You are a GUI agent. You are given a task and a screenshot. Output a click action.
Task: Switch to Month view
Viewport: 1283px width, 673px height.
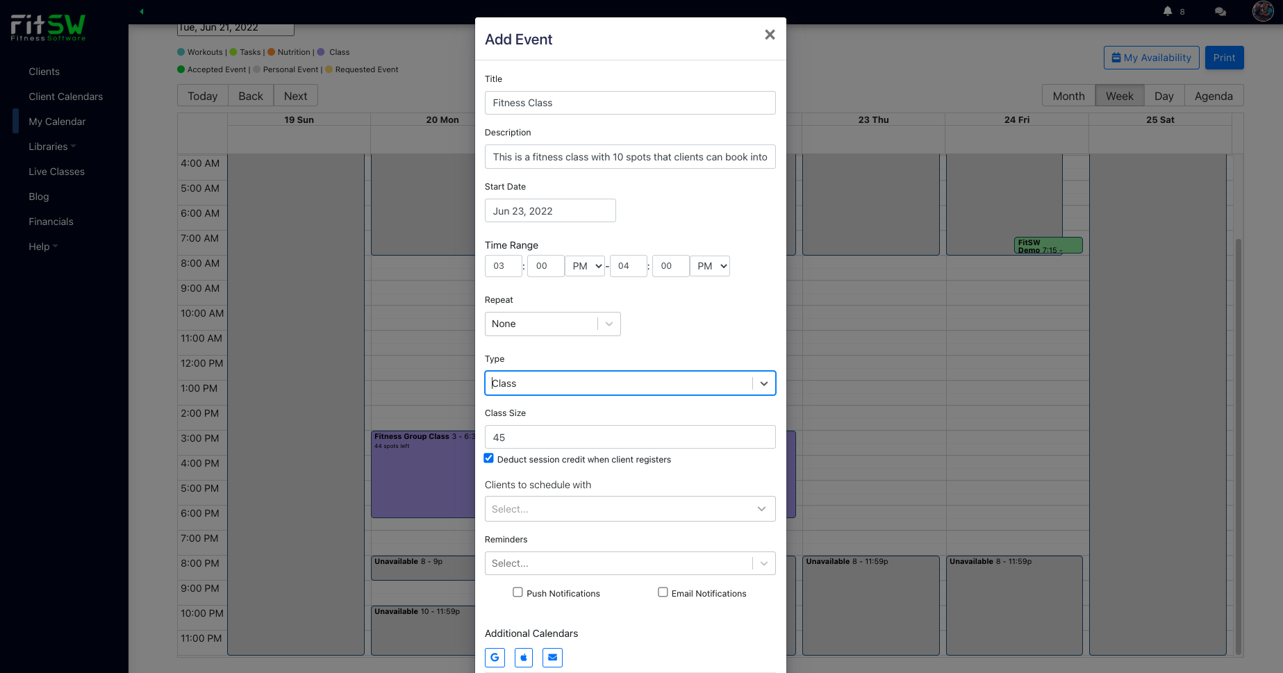[1067, 95]
